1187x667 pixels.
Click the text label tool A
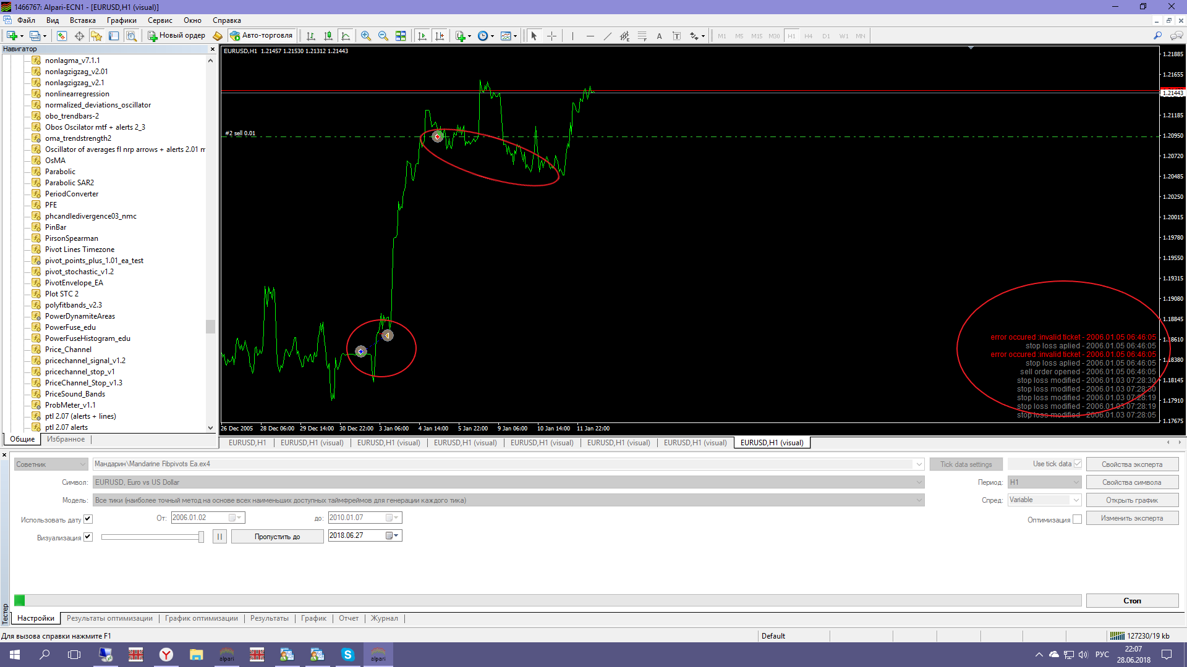(x=659, y=36)
